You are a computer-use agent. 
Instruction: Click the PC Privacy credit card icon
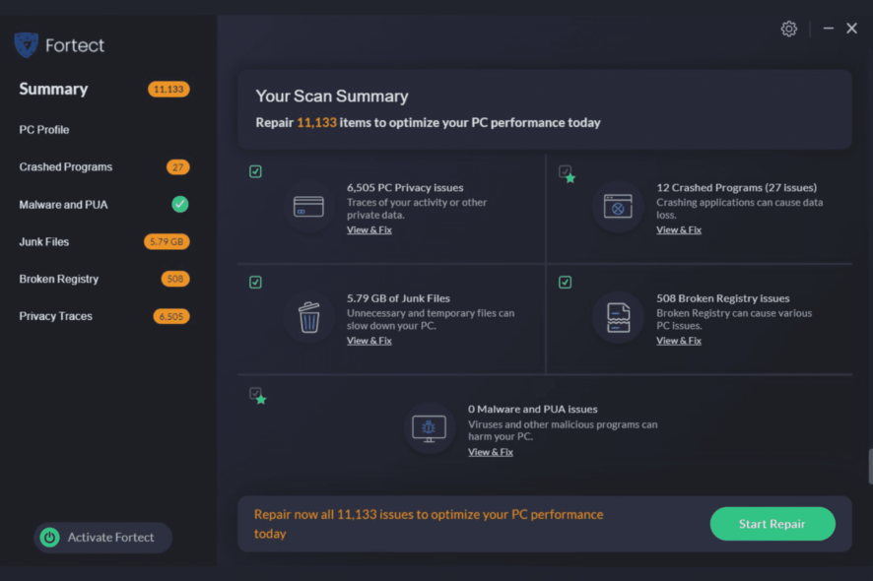coord(308,207)
